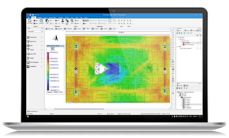This screenshot has width=229, height=138.
Task: Open a project with the Open button
Action: point(36,21)
